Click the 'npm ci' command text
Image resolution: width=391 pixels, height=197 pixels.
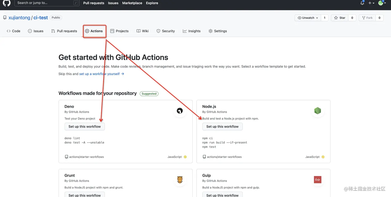tap(208, 138)
